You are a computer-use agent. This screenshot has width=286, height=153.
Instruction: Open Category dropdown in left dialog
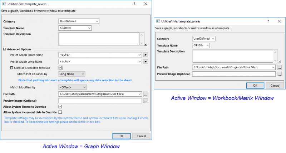(79, 21)
